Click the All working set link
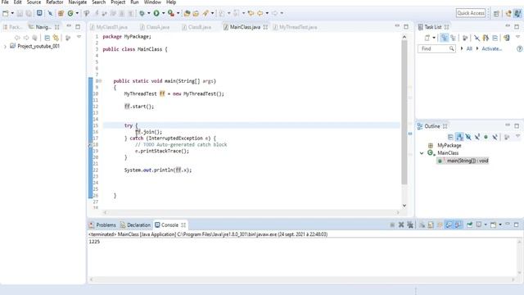Screen dimensions: 524x295 click(469, 49)
